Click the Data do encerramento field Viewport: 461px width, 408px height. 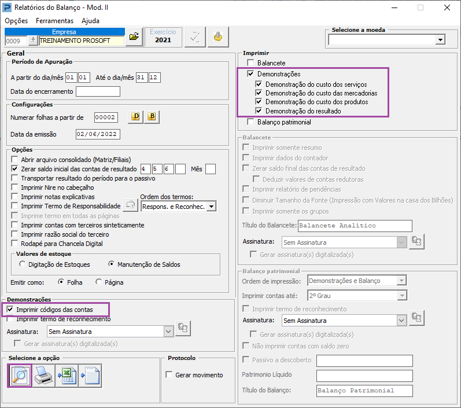coord(98,91)
